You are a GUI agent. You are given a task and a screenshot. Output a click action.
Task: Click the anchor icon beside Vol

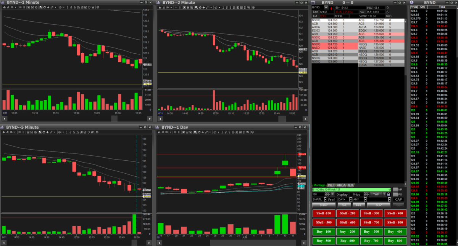point(388,12)
